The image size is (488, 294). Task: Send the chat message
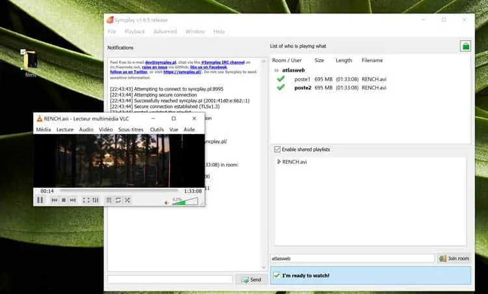(x=251, y=280)
